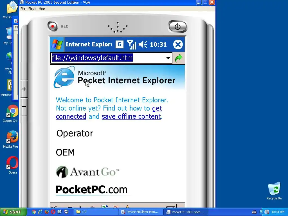Click the OEM link text

pyautogui.click(x=65, y=152)
